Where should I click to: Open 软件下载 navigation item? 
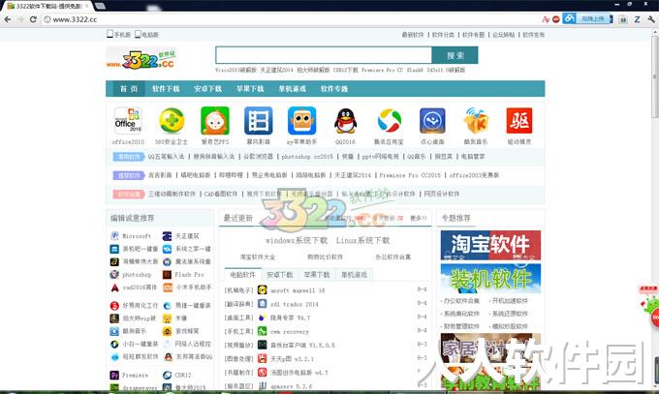point(166,89)
